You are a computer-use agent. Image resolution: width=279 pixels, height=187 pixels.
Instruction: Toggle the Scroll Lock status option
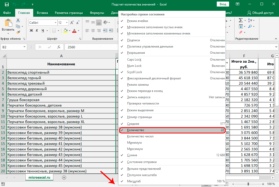(172, 72)
